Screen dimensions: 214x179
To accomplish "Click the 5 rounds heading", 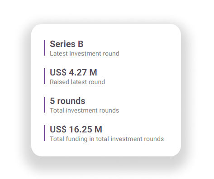I will coord(67,101).
